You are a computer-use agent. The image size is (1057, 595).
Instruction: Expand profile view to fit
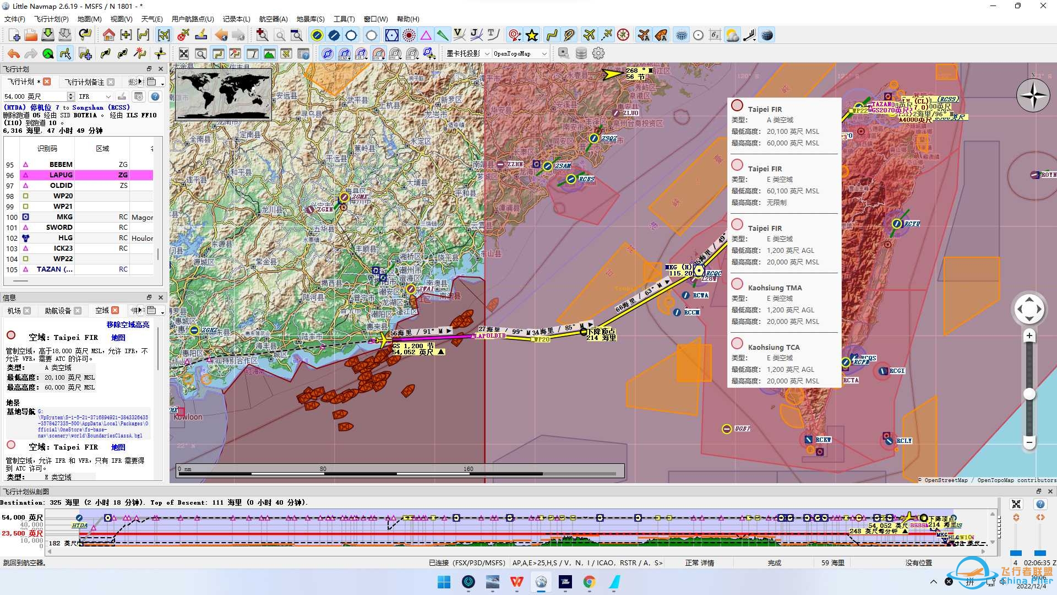(1016, 504)
